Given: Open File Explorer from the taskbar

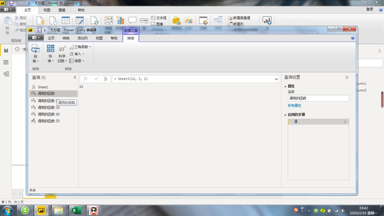Looking at the screenshot, I should point(59,210).
